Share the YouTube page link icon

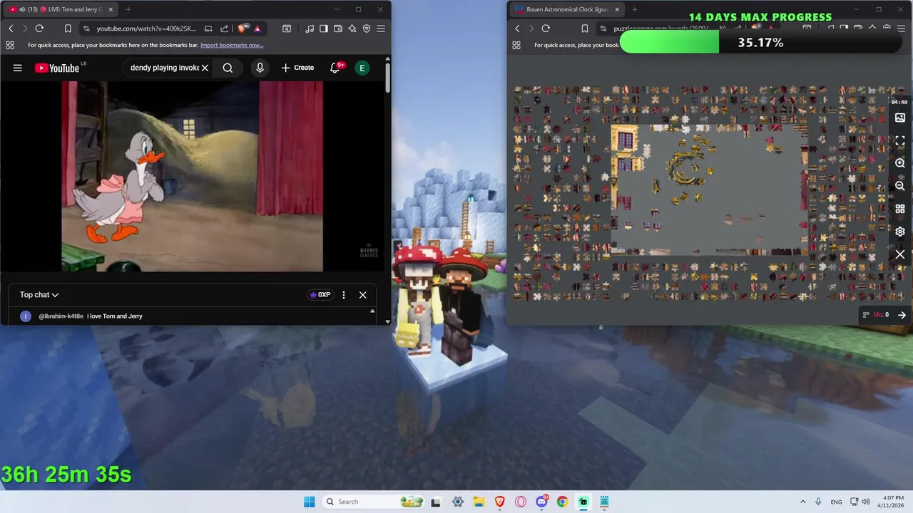(x=224, y=28)
